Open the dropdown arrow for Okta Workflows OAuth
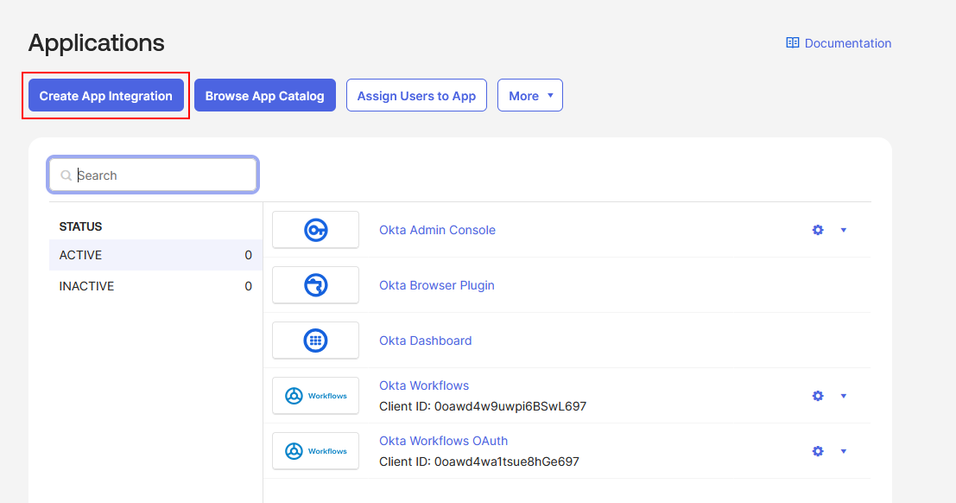Screen dimensions: 956x503 844,451
